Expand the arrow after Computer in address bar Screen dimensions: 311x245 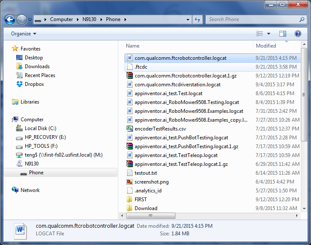(78, 19)
